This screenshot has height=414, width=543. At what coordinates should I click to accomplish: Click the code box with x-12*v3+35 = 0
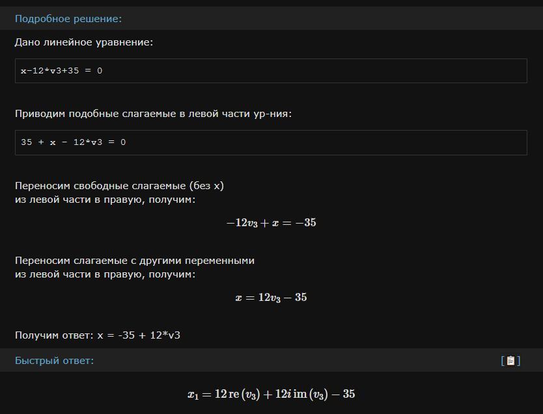click(x=271, y=71)
